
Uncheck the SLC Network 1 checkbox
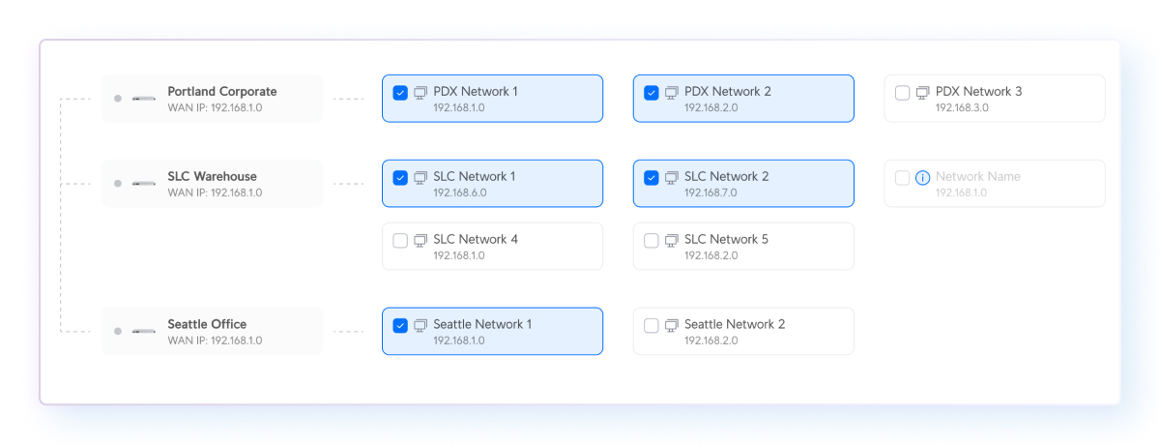coord(400,178)
